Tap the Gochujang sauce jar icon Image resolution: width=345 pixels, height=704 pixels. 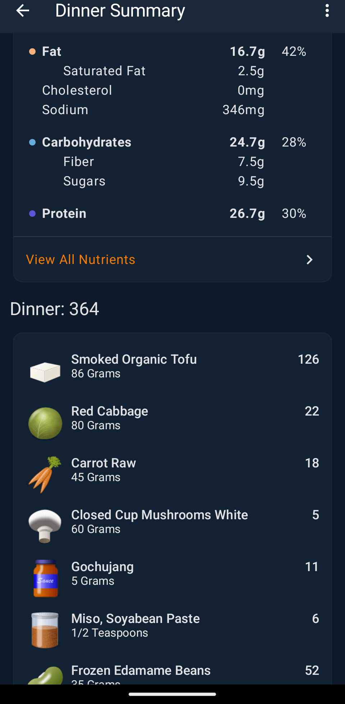pyautogui.click(x=45, y=578)
